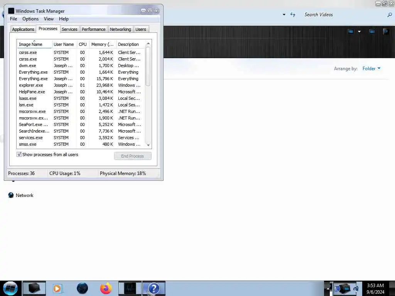This screenshot has height=296, width=395.
Task: Switch to the Networking tab
Action: pos(120,29)
